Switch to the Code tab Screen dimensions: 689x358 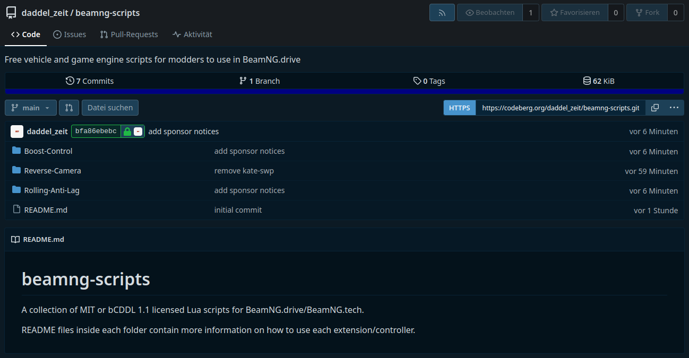(25, 34)
